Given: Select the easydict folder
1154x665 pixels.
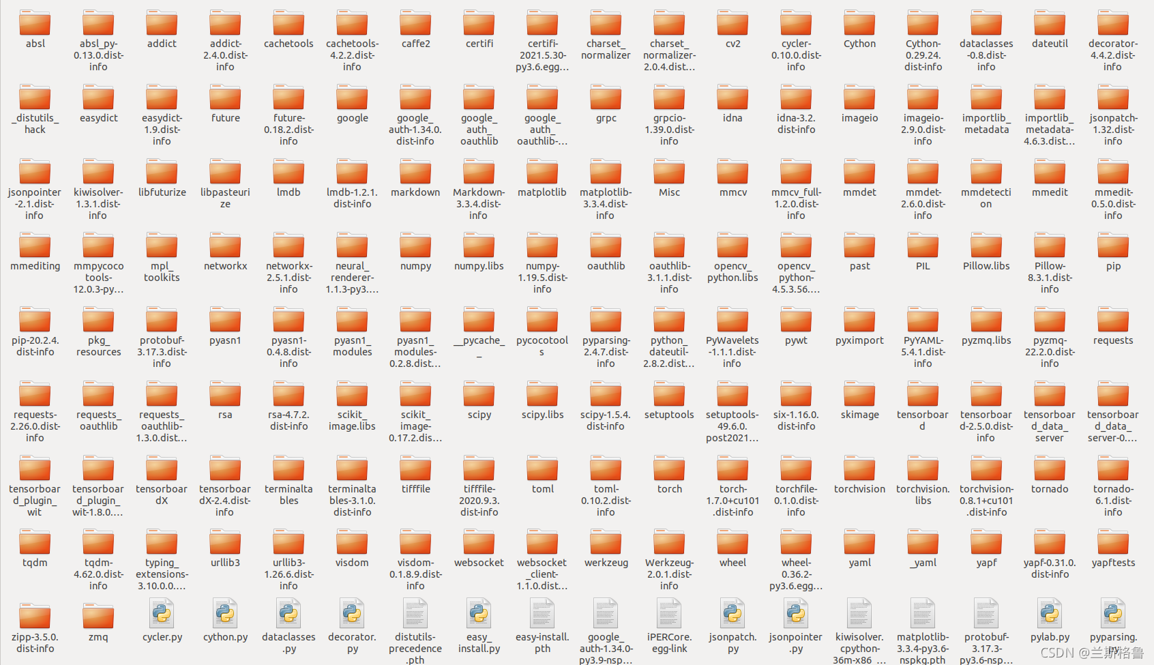Looking at the screenshot, I should (98, 98).
